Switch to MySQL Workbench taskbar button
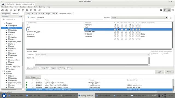 tap(86, 96)
